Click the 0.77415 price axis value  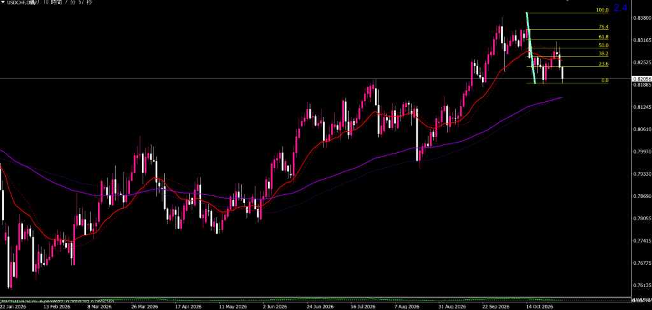coord(641,241)
